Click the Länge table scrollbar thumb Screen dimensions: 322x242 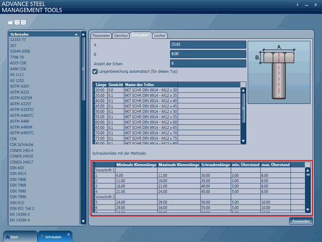pos(243,108)
